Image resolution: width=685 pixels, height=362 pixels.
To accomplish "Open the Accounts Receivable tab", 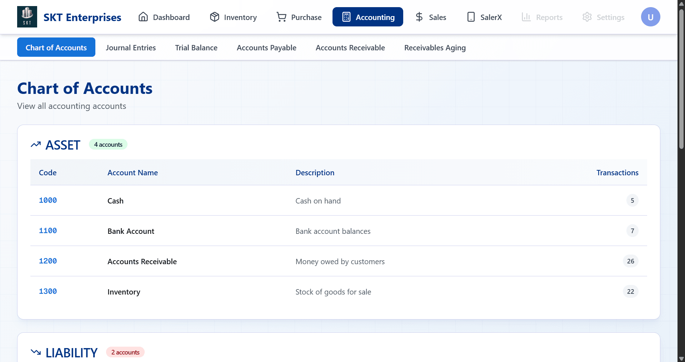I will 350,47.
